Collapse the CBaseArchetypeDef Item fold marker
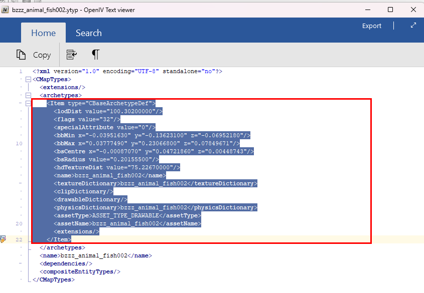The image size is (424, 293). [28, 103]
